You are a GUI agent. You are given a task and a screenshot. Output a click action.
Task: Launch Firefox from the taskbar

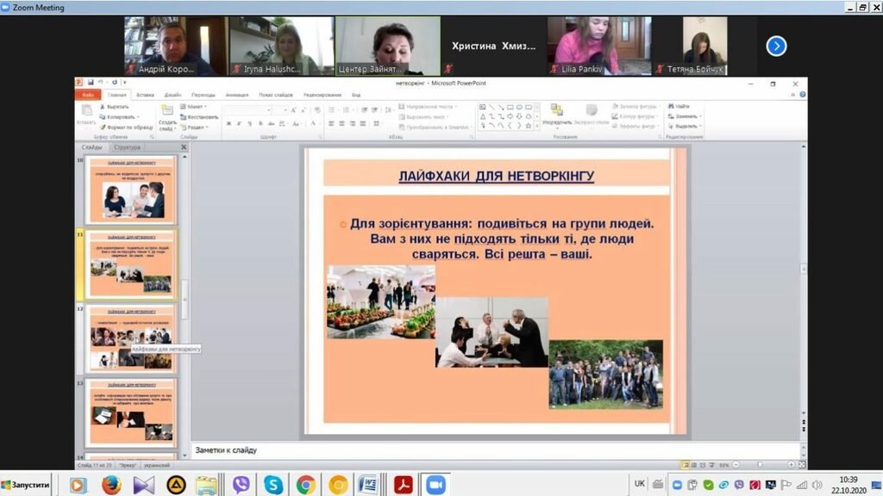coord(111,485)
